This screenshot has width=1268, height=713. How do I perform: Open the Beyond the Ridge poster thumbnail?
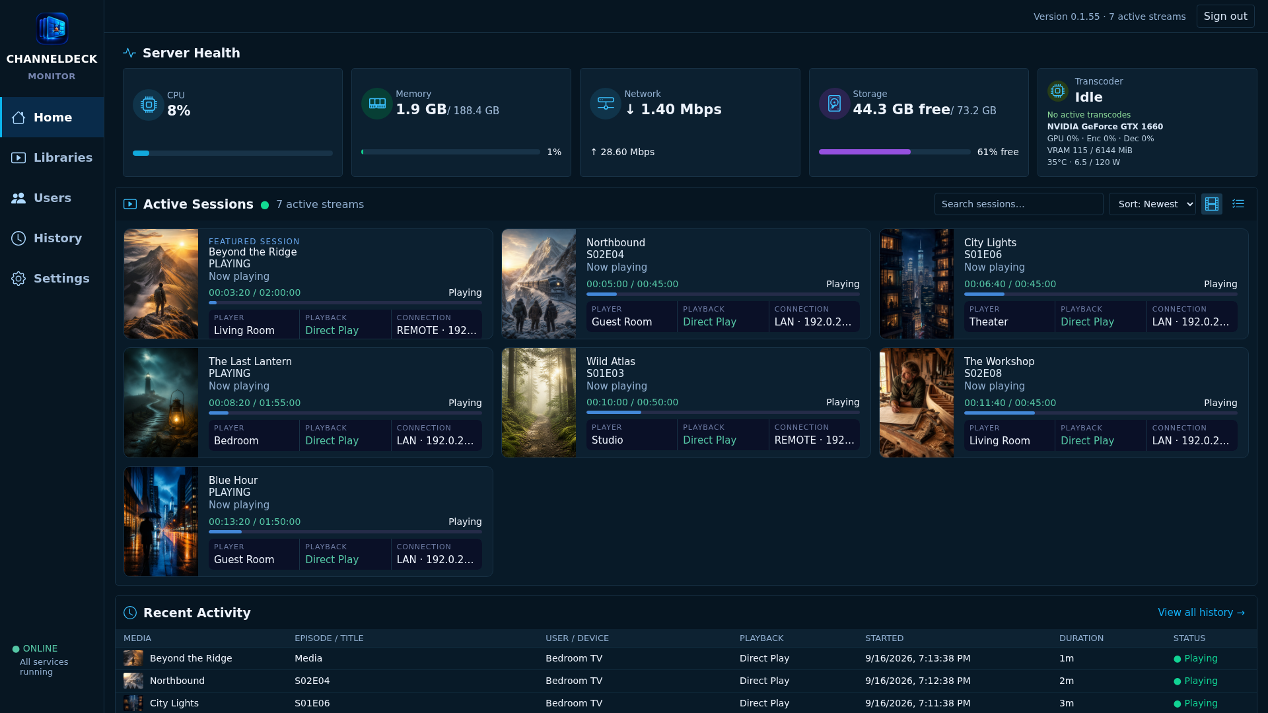[161, 284]
